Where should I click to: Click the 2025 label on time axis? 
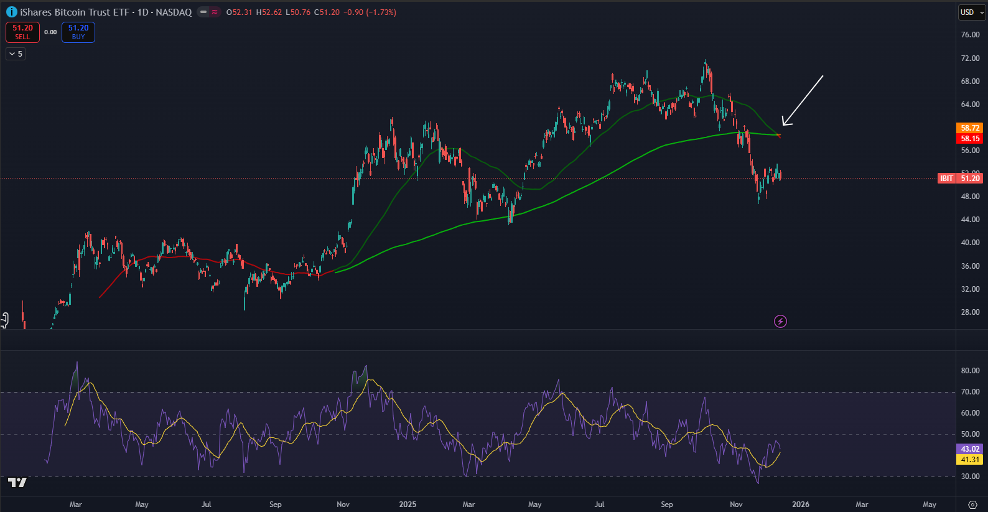click(x=408, y=505)
